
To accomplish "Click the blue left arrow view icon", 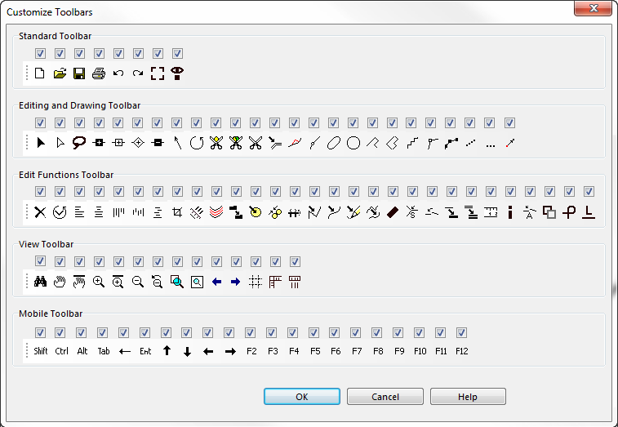I will [216, 282].
